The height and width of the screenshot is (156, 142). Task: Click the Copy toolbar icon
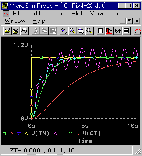pyautogui.click(x=44, y=31)
